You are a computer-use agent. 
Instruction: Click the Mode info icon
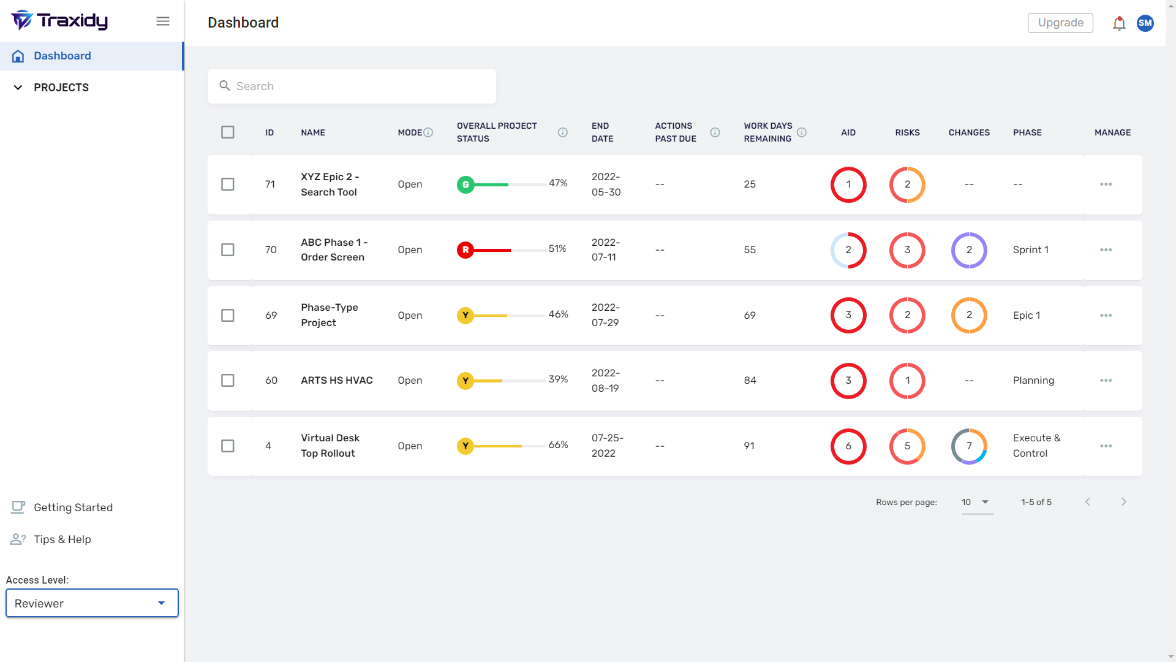pos(429,132)
